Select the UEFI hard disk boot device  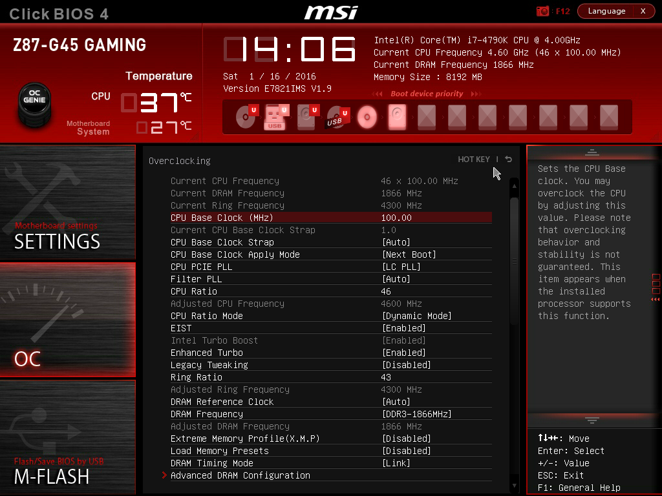(x=307, y=116)
